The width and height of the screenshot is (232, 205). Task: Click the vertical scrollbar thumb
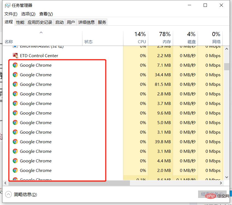[x=227, y=66]
